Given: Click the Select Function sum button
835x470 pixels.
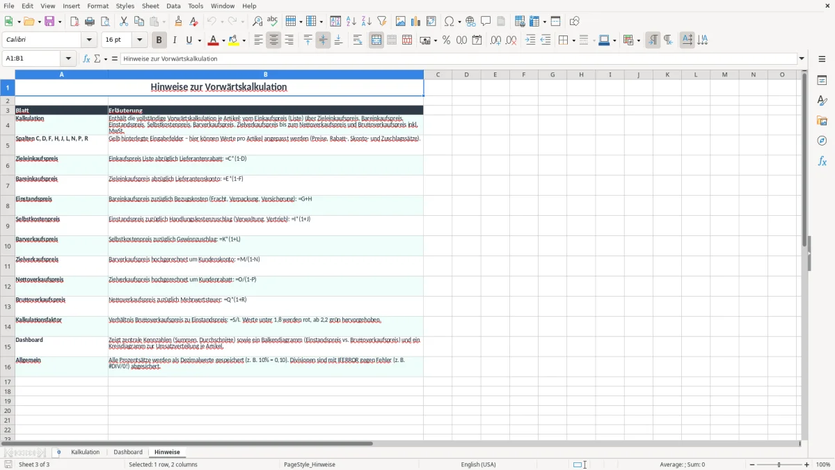Looking at the screenshot, I should tap(97, 58).
